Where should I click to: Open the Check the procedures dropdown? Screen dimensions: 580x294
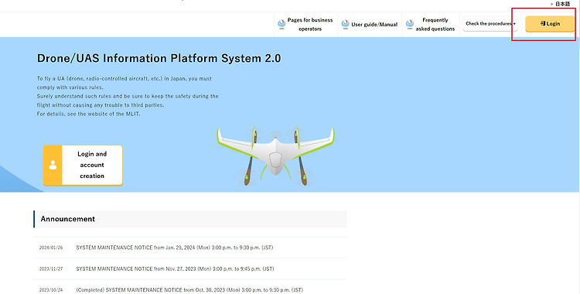490,24
